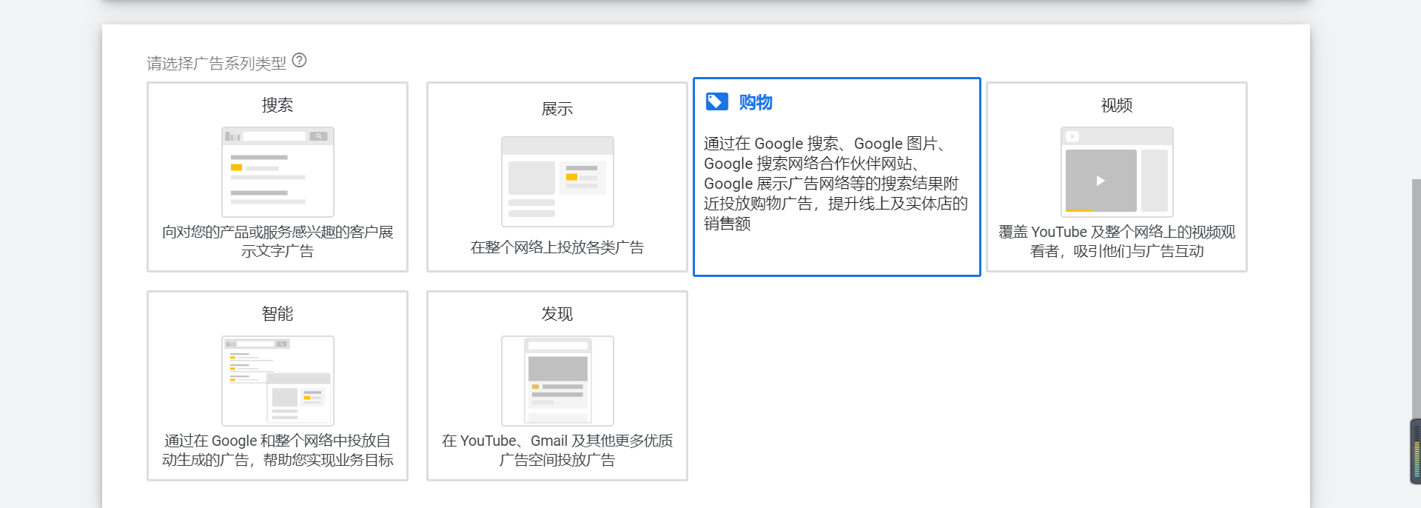Select the 购物 campaign type card
The width and height of the screenshot is (1421, 508).
pyautogui.click(x=837, y=177)
